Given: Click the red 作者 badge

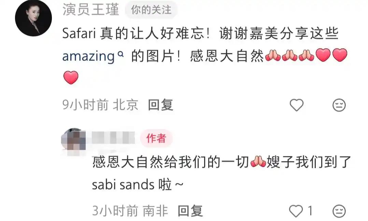Looking at the screenshot, I should coord(156,138).
